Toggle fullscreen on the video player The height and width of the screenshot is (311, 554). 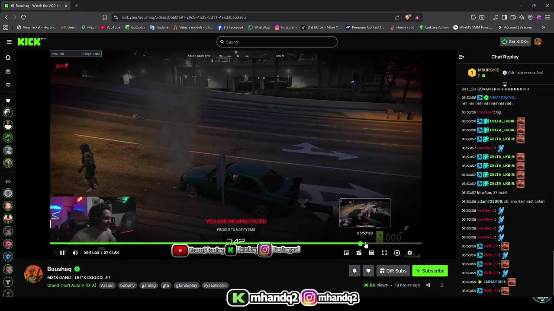click(x=384, y=253)
